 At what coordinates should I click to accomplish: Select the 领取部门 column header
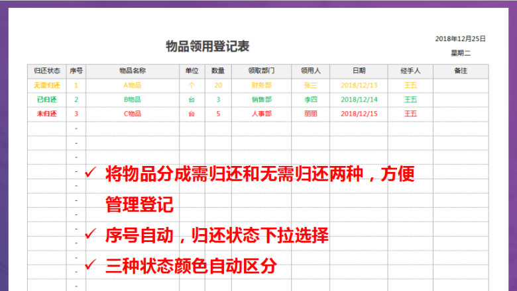[261, 71]
